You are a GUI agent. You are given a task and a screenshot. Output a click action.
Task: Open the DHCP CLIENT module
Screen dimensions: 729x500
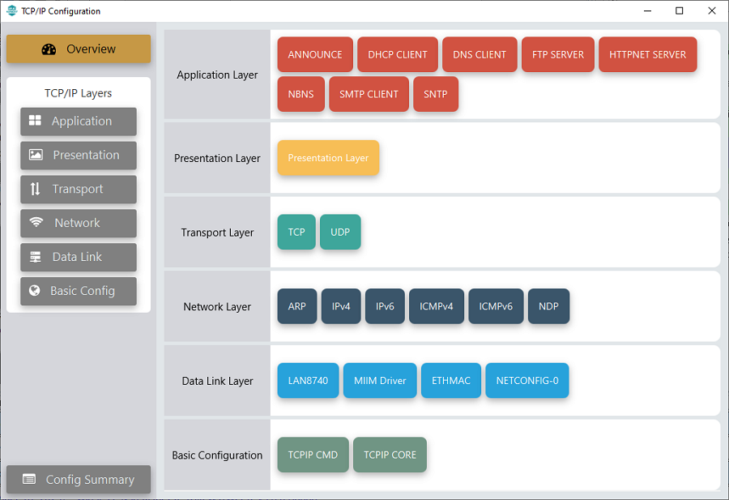coord(397,55)
